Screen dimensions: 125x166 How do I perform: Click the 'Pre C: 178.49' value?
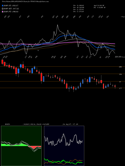(78, 12)
